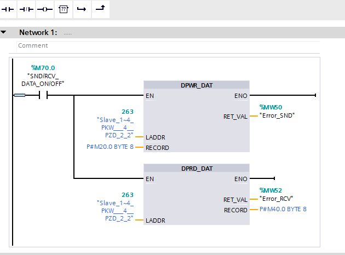
Task: Select the DPWR_DAT block header
Action: 197,85
